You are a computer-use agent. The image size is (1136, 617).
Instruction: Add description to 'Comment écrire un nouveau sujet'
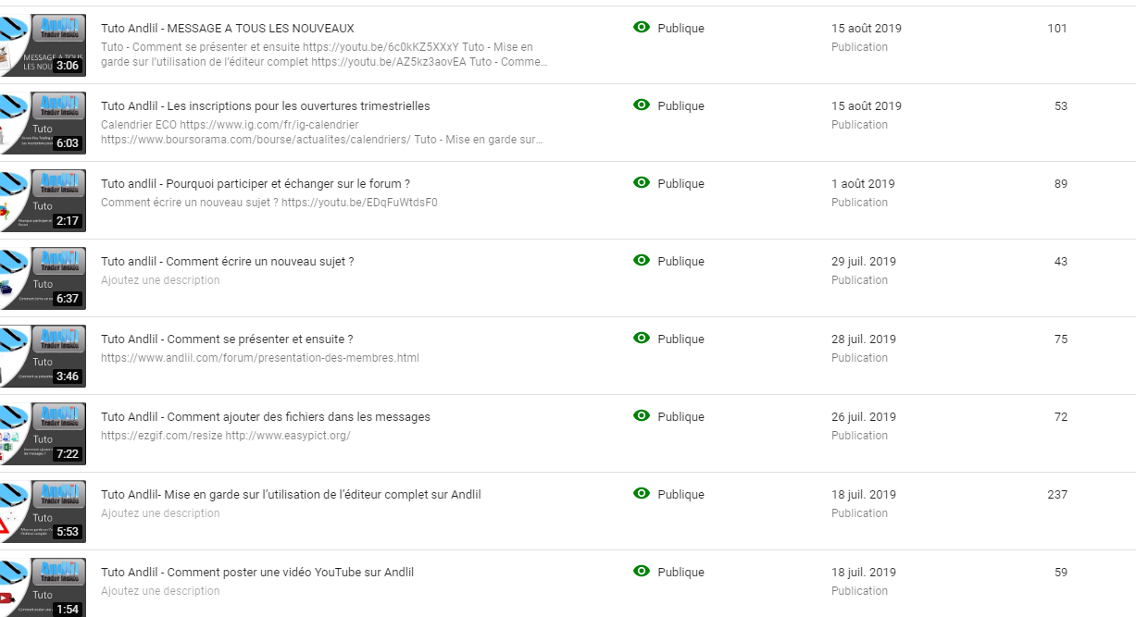point(160,280)
